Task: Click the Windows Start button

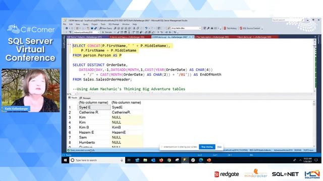Action: click(65, 160)
